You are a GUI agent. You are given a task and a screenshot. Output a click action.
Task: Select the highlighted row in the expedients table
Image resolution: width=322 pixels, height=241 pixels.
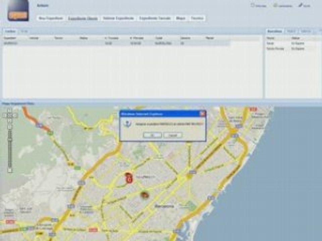click(116, 43)
